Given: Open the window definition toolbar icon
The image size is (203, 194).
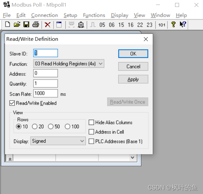Looking at the screenshot, I should coord(59,25).
